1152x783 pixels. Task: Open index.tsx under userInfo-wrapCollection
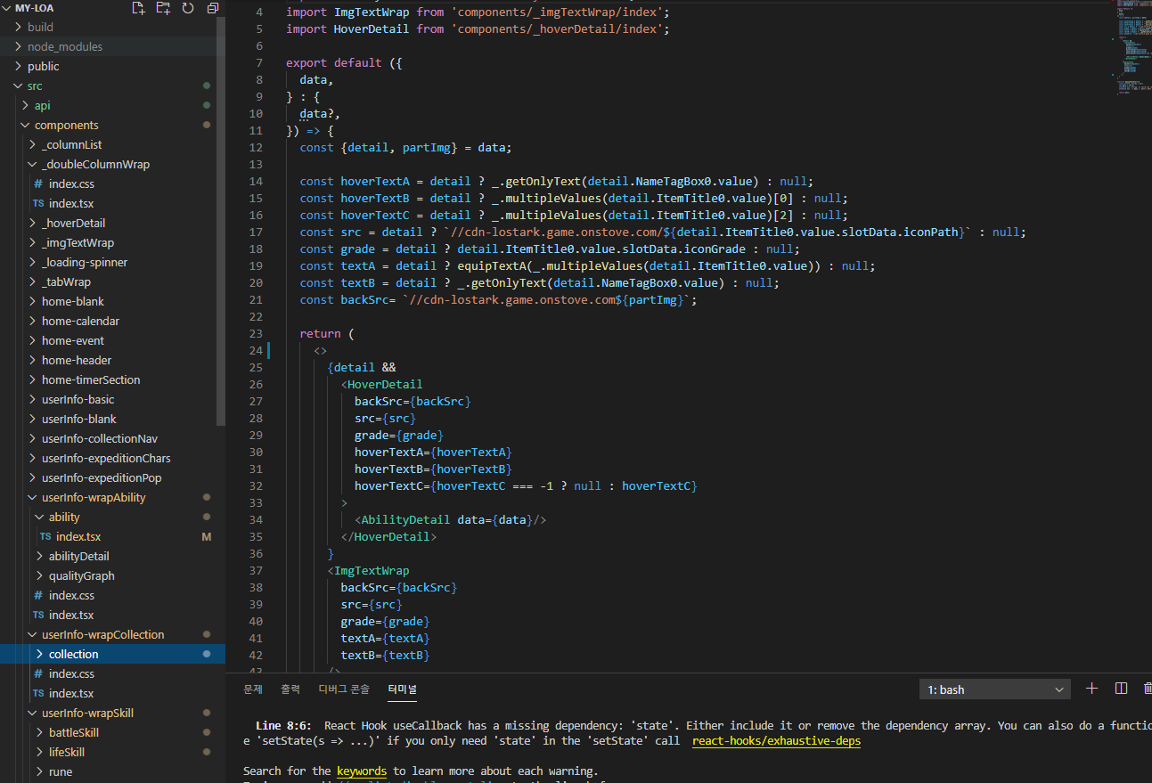pos(110,693)
